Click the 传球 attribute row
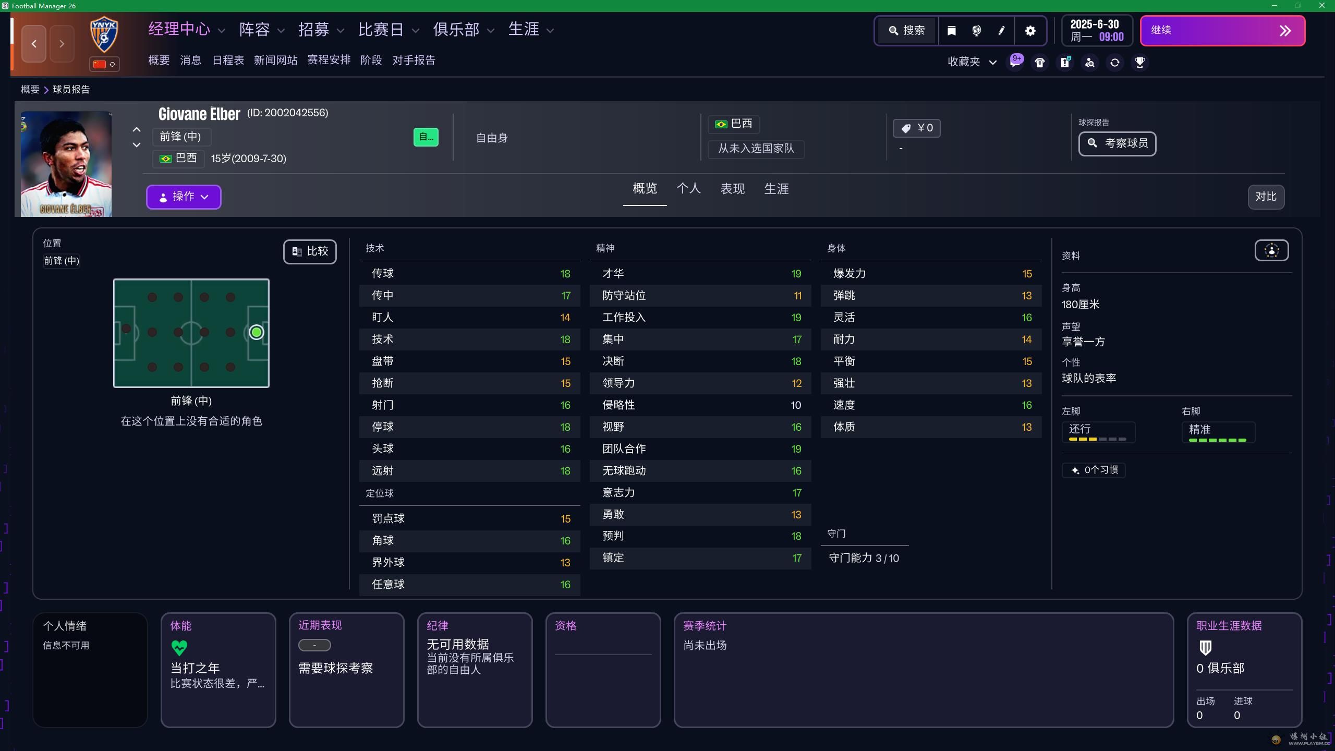Viewport: 1335px width, 751px height. pyautogui.click(x=470, y=274)
